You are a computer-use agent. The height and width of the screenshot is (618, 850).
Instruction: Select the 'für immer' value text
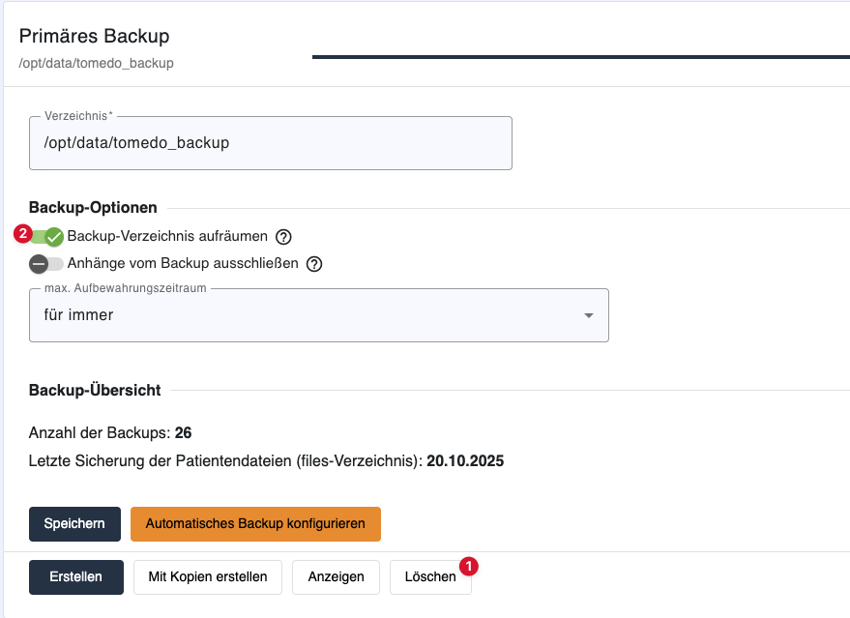(x=79, y=315)
